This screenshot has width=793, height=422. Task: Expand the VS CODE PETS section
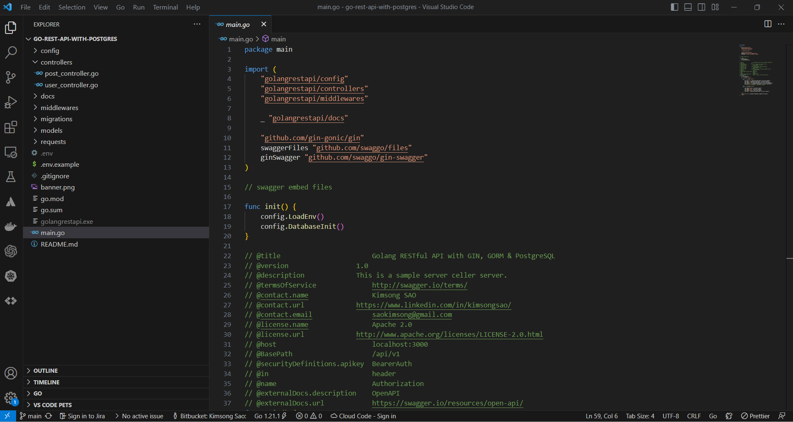pos(116,405)
